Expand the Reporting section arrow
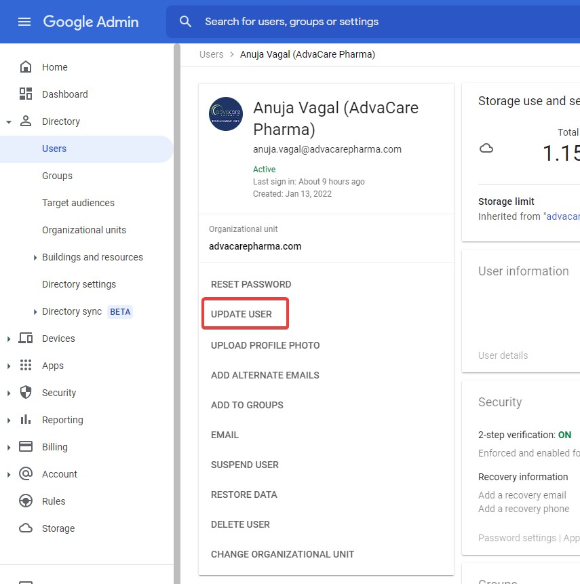The height and width of the screenshot is (584, 580). (x=9, y=420)
